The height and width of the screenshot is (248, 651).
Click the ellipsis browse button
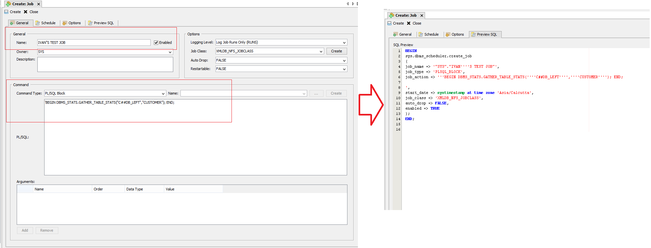(x=316, y=94)
